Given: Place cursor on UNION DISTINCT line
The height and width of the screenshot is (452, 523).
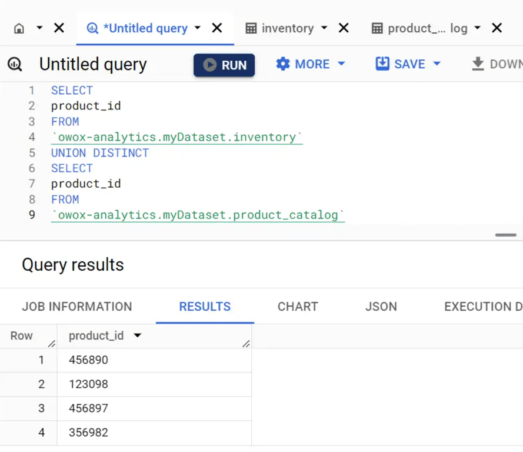Looking at the screenshot, I should click(100, 153).
